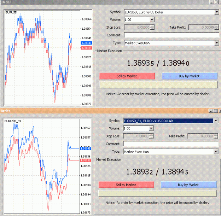Focus Comment field in top order window

(x=171, y=35)
